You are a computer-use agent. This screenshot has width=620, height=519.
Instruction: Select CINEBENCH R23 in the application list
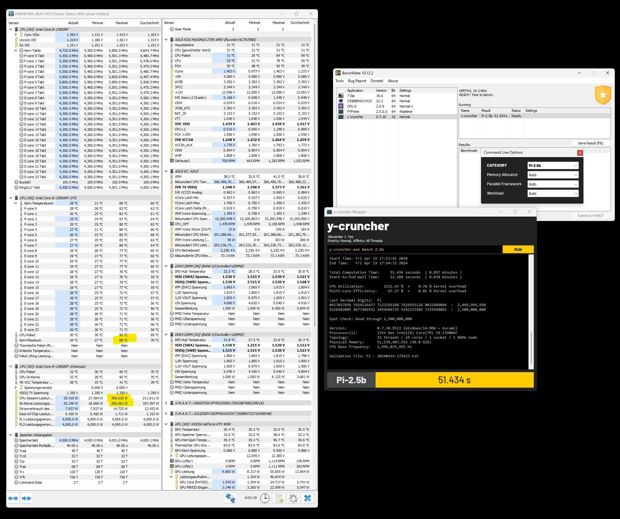coord(359,101)
